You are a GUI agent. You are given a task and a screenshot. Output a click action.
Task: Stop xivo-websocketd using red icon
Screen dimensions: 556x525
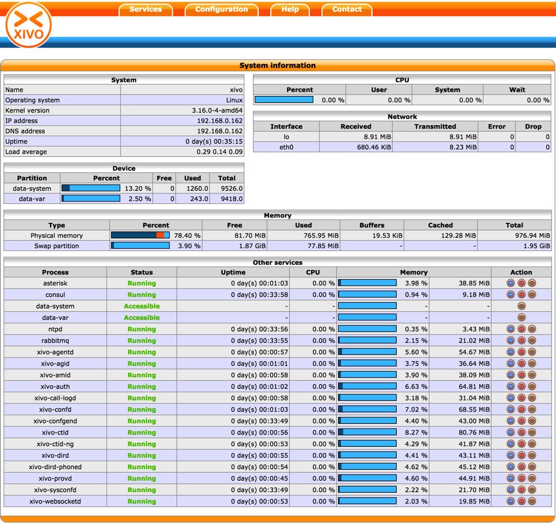point(522,501)
